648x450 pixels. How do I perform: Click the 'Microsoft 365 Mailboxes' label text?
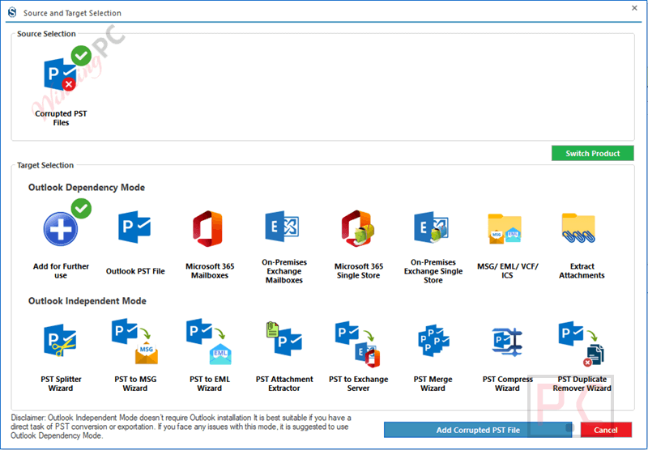click(x=210, y=271)
